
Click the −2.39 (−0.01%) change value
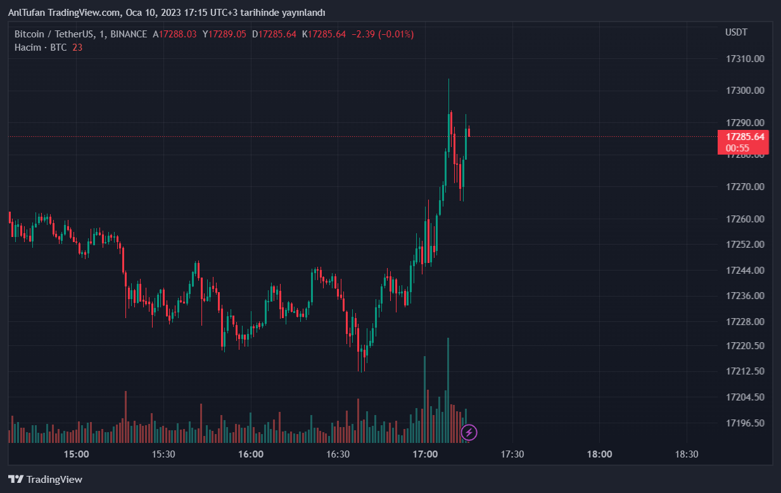(383, 34)
